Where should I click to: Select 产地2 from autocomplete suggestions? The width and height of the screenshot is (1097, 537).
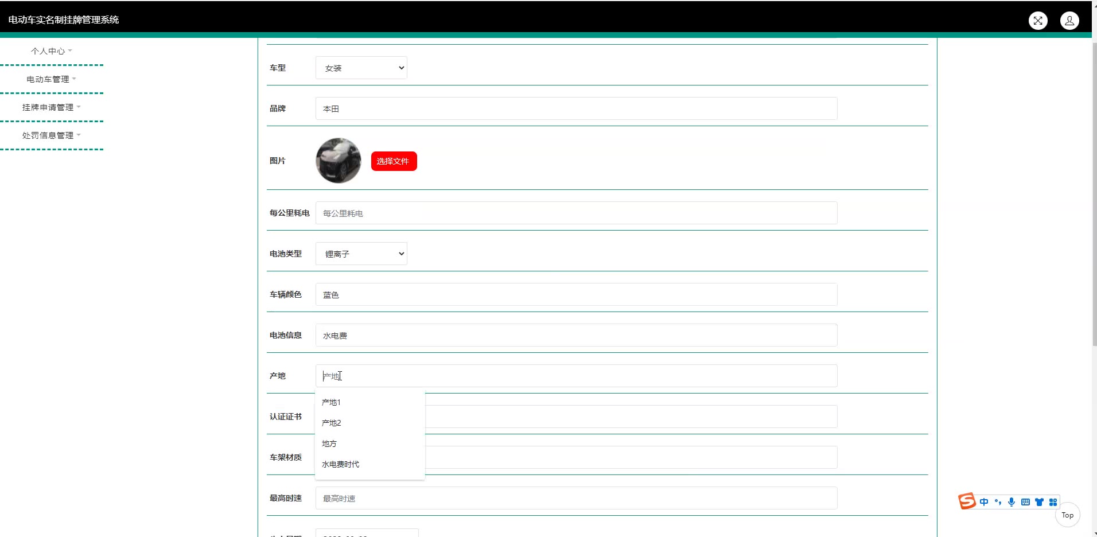tap(370, 423)
